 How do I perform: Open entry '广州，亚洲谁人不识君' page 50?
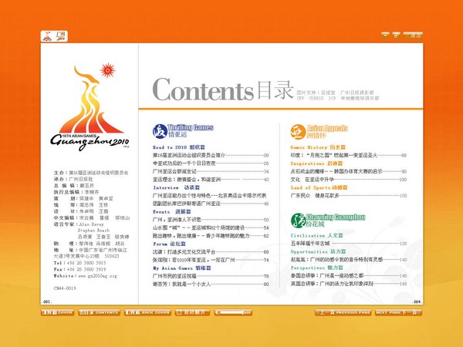click(x=211, y=220)
